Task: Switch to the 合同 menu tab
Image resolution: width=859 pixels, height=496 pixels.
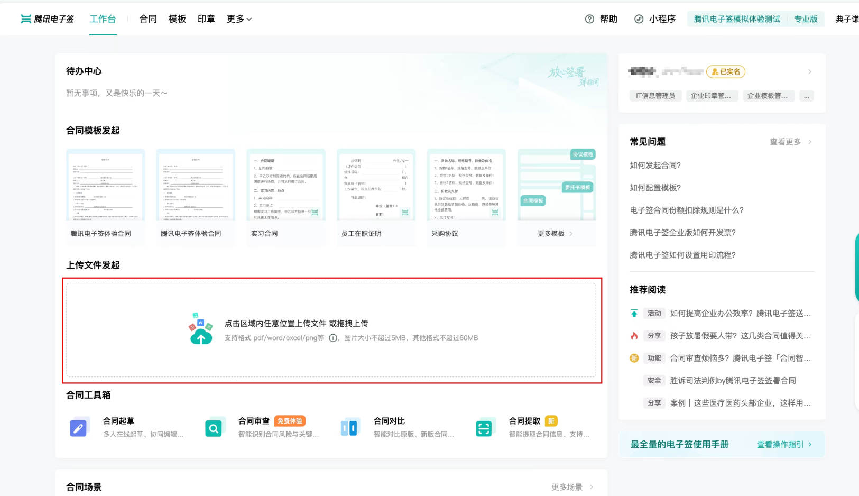Action: pyautogui.click(x=148, y=19)
